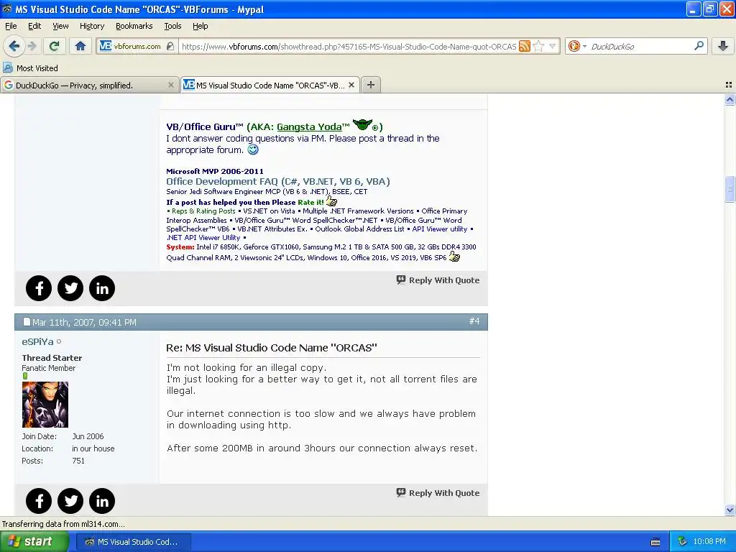Image resolution: width=736 pixels, height=552 pixels.
Task: Open the File menu
Action: pos(11,26)
